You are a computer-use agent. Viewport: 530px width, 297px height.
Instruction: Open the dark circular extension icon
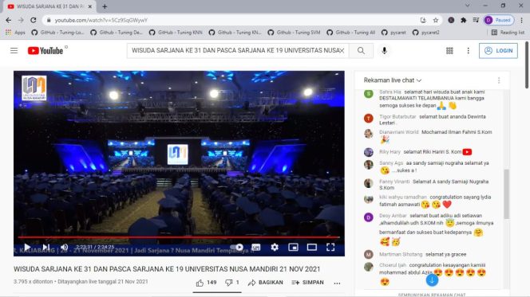coord(451,20)
